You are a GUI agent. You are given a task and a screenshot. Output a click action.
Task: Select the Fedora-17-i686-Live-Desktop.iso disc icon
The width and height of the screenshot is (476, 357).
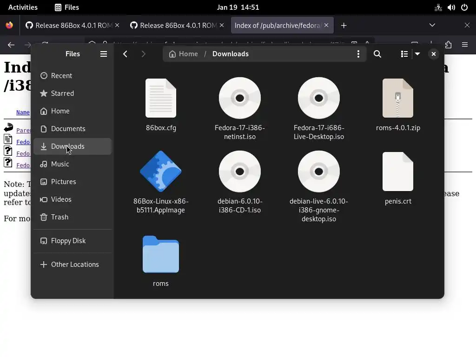[x=319, y=98]
